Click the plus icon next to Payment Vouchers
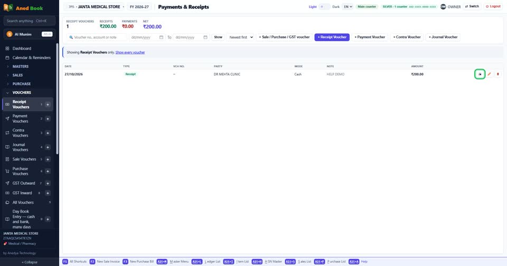The image size is (507, 266). tap(48, 119)
